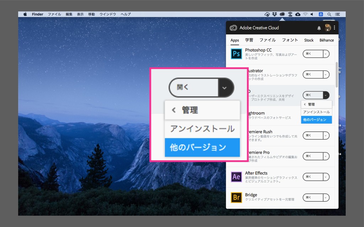This screenshot has width=364, height=227.
Task: Open the profile avatar in Creative Cloud header
Action: tap(328, 28)
